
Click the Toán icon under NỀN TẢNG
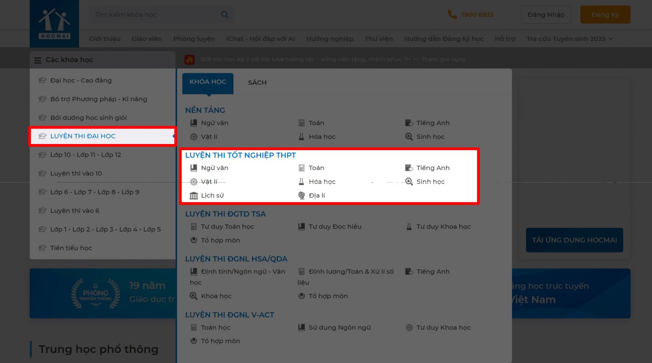pyautogui.click(x=301, y=123)
